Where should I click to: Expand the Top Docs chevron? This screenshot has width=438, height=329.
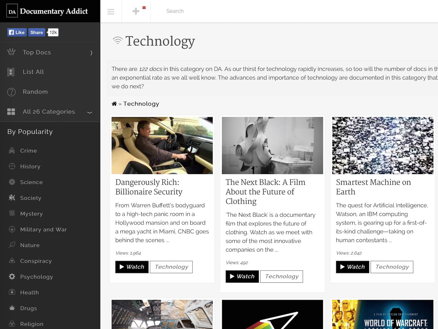(x=91, y=53)
